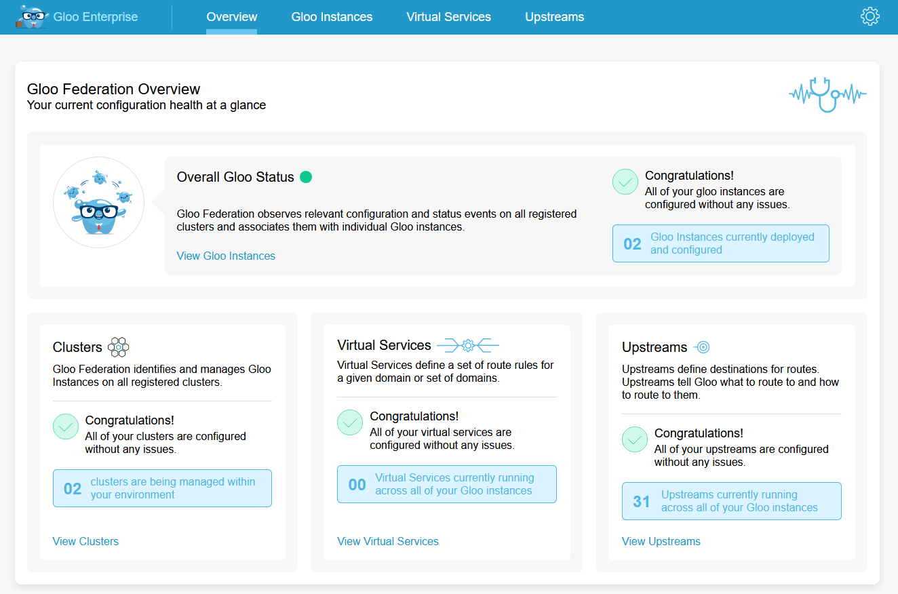Open the settings gear icon
The height and width of the screenshot is (594, 898).
(870, 16)
